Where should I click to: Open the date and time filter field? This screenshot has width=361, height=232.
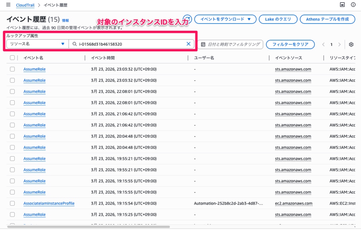[x=230, y=44]
